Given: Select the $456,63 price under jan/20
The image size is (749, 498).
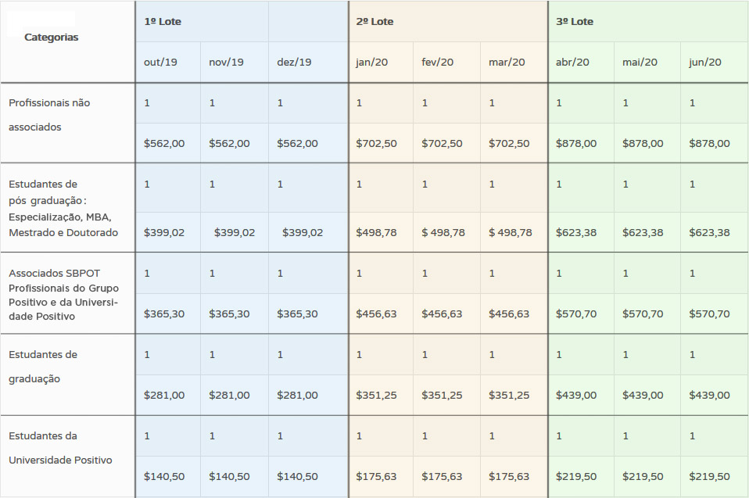Looking at the screenshot, I should pos(376,313).
